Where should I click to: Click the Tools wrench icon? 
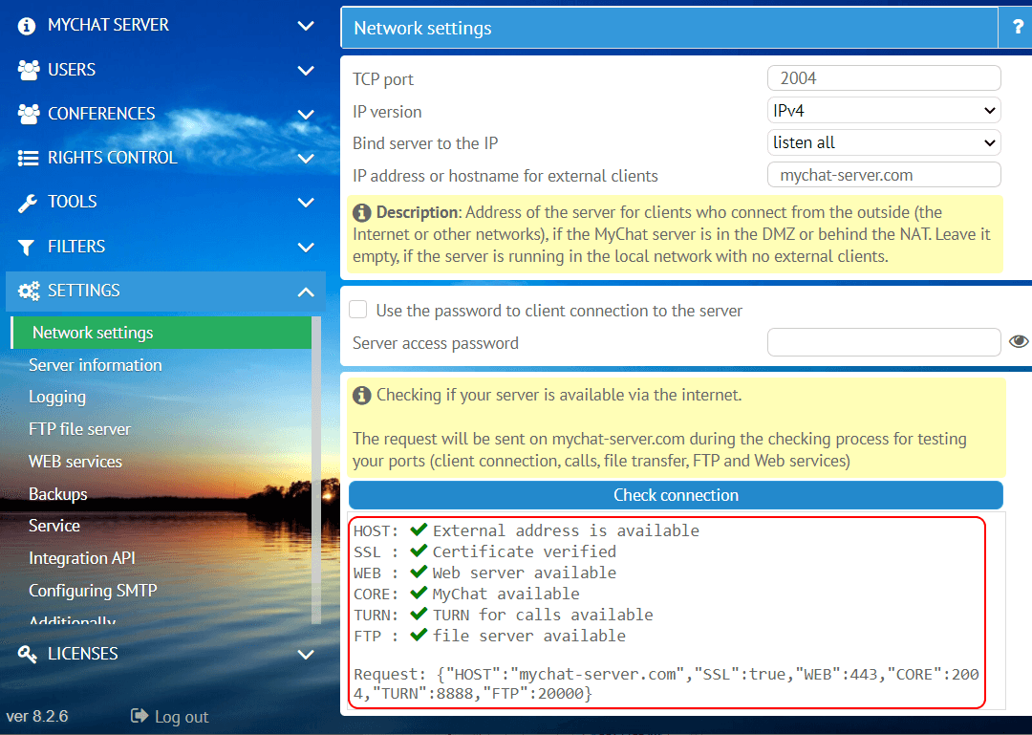click(x=27, y=203)
